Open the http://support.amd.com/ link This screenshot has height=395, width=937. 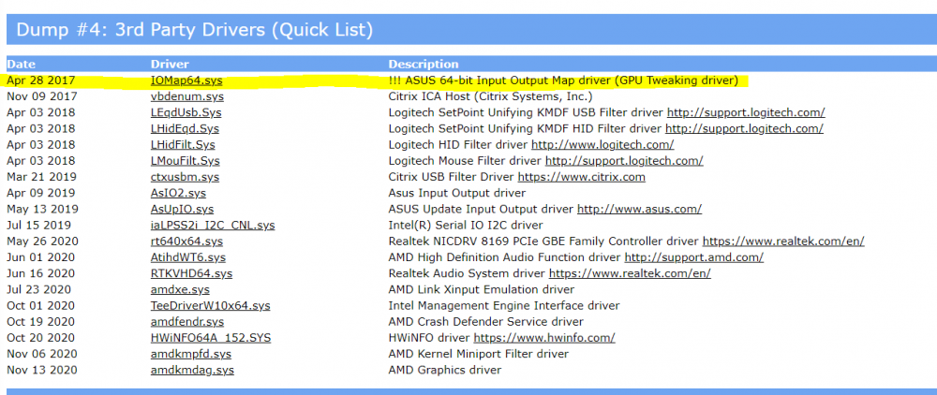[x=693, y=257]
